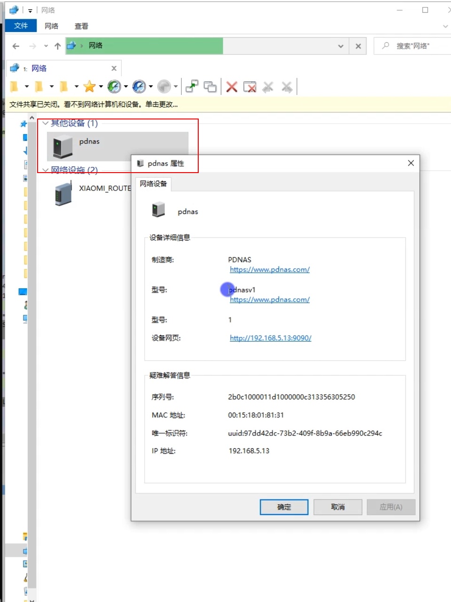Image resolution: width=451 pixels, height=602 pixels.
Task: Click the navigation pane scrollbar up arrow
Action: [32, 118]
